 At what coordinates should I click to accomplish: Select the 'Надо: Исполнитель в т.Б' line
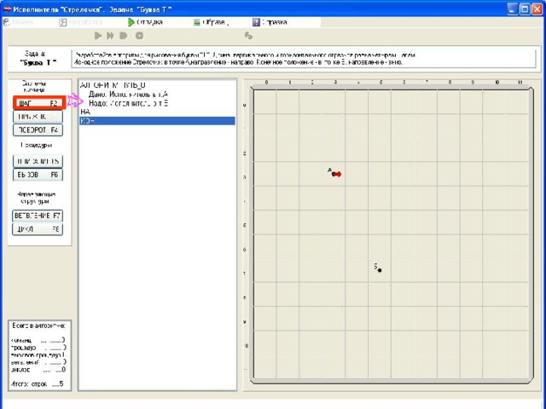coord(129,103)
